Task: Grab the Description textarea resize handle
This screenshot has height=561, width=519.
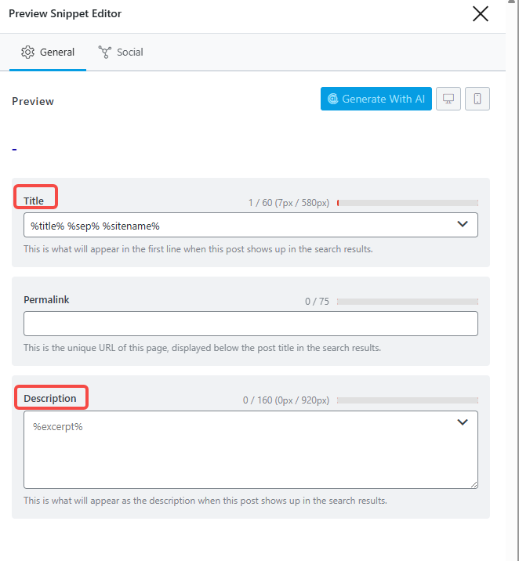Action: [474, 485]
